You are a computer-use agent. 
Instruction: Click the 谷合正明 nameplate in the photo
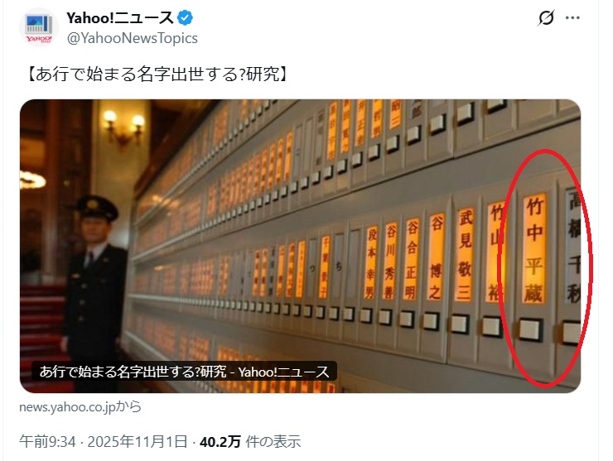tap(411, 259)
